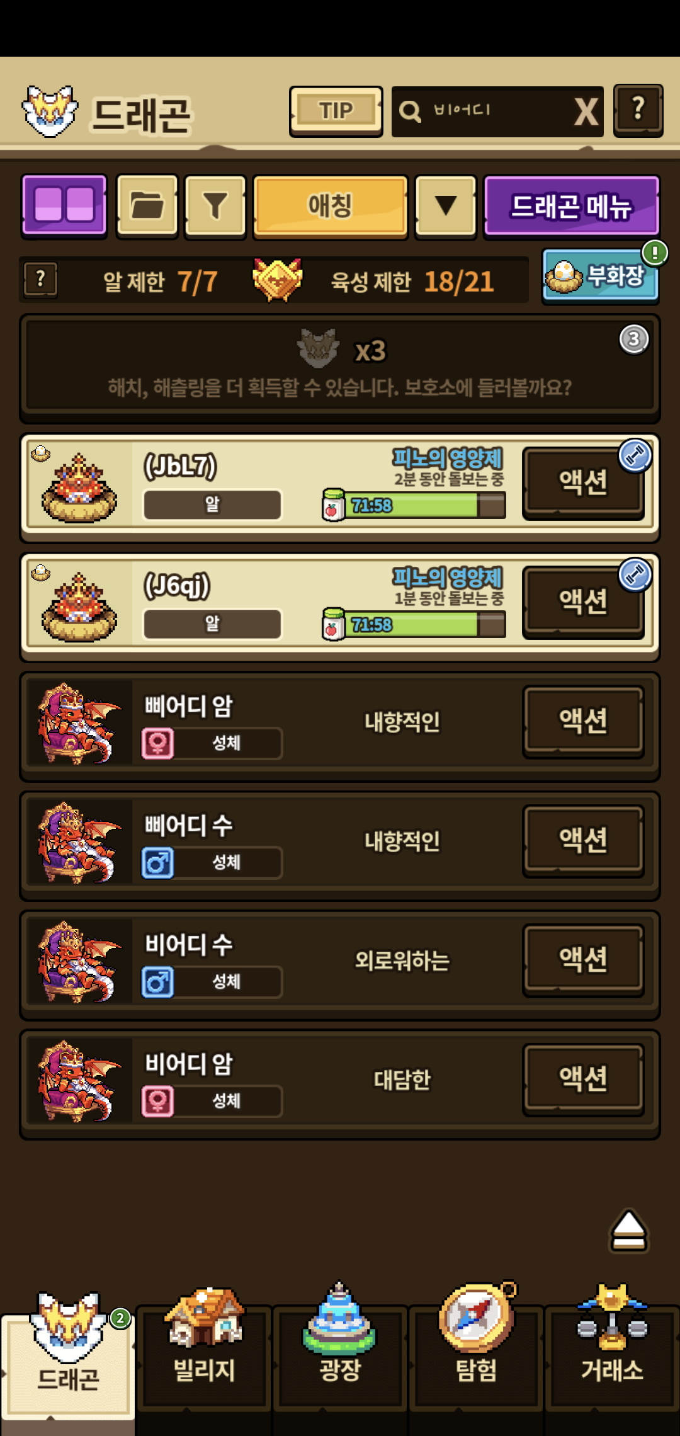Clear the search with the X
Screen dimensions: 680x1436
point(586,112)
